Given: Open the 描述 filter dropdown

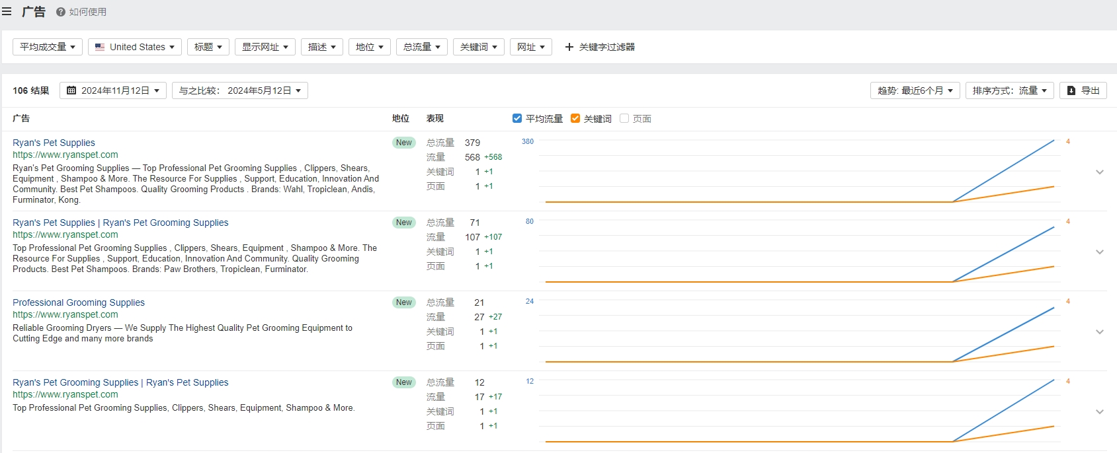Looking at the screenshot, I should (x=322, y=47).
